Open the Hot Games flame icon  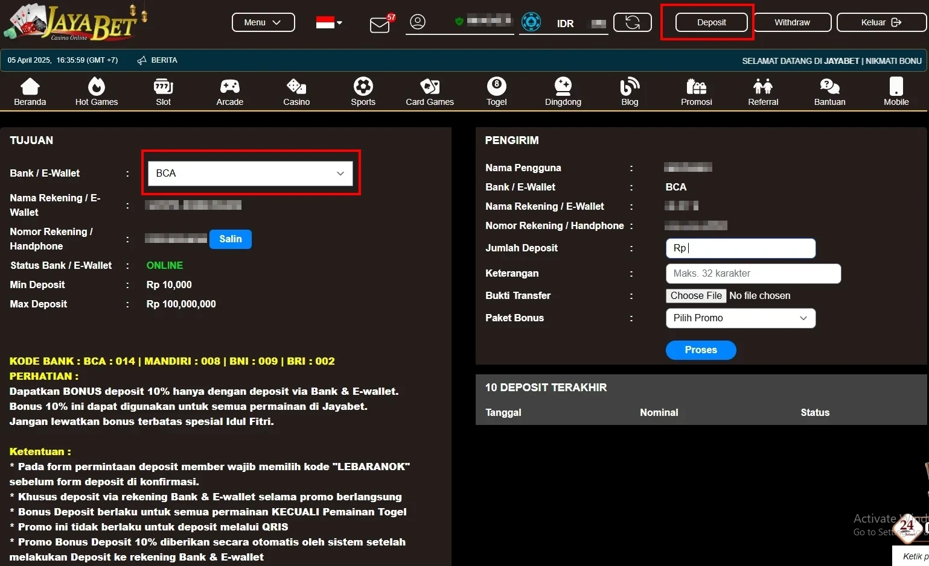point(97,87)
